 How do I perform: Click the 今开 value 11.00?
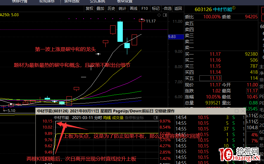252,85
